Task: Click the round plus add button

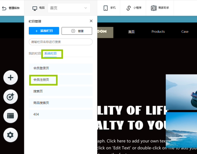Action: click(x=11, y=77)
